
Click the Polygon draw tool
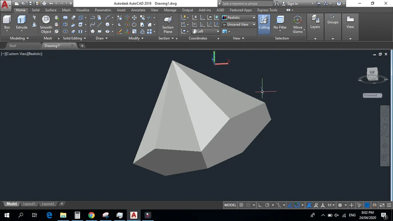point(92,31)
